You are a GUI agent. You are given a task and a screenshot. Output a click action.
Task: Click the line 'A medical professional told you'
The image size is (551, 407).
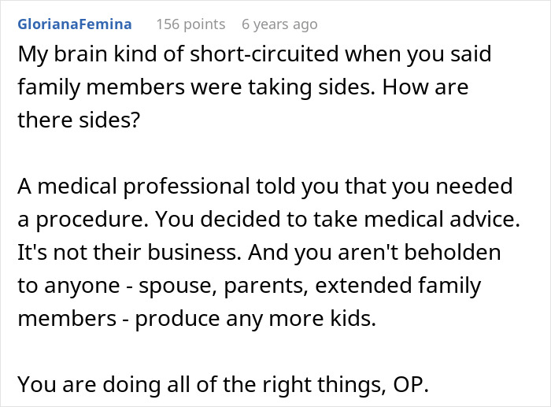coord(265,187)
